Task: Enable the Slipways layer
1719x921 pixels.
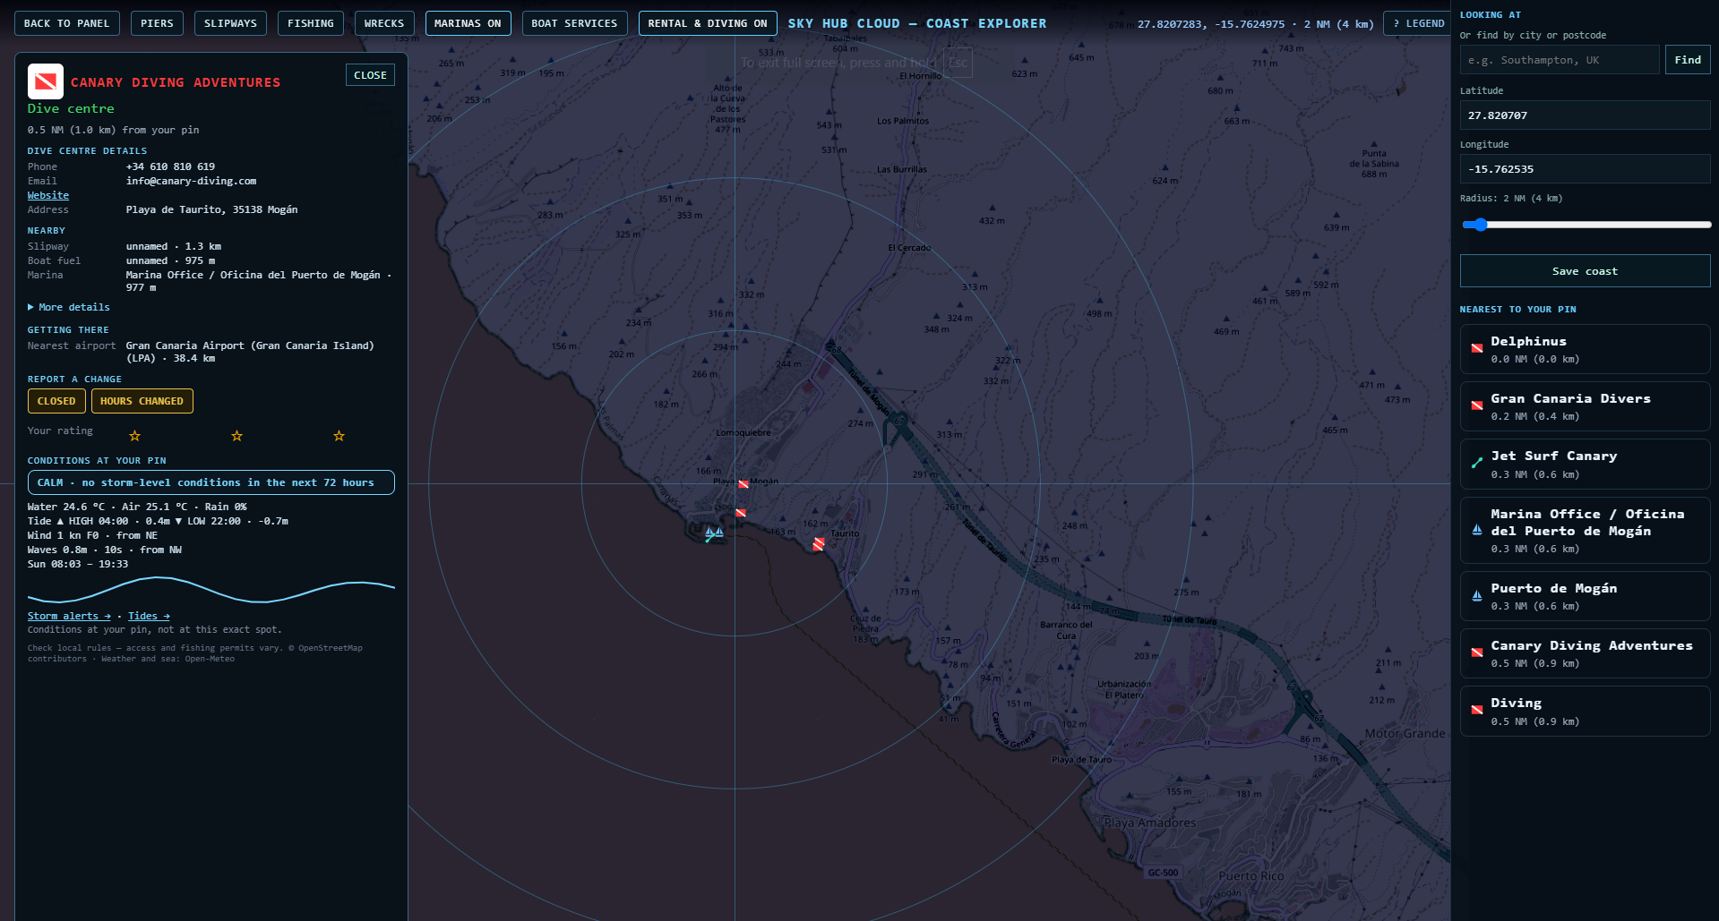Action: (x=230, y=23)
